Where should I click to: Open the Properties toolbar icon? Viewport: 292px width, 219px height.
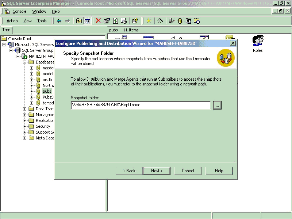point(107,21)
